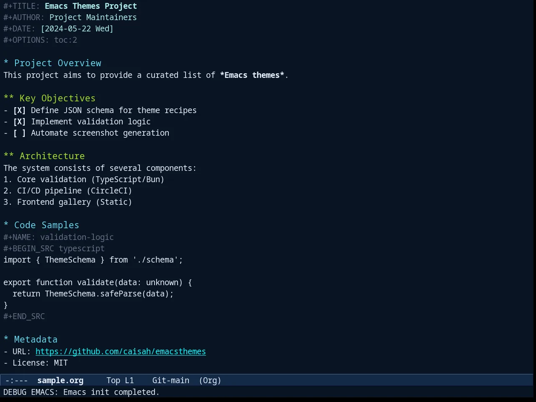Click the (Org) major mode indicator
536x402 pixels.
pyautogui.click(x=210, y=380)
